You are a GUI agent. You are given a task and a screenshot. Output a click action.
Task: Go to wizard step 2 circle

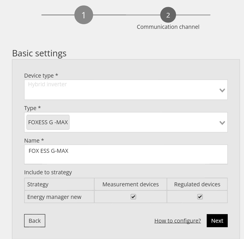[x=168, y=15]
